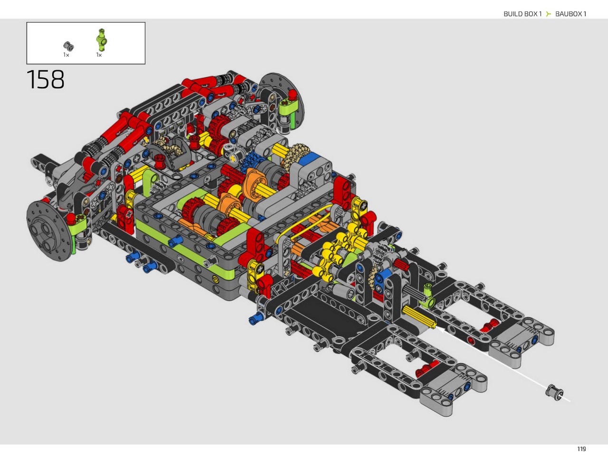Viewport: 608px width, 462px height.
Task: Click the yellow axle at the rear frame
Action: tap(419, 316)
